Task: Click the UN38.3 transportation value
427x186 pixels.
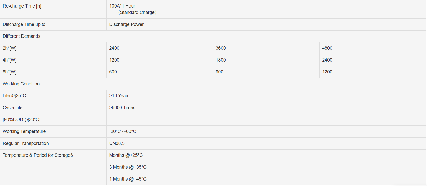Action: pos(117,143)
